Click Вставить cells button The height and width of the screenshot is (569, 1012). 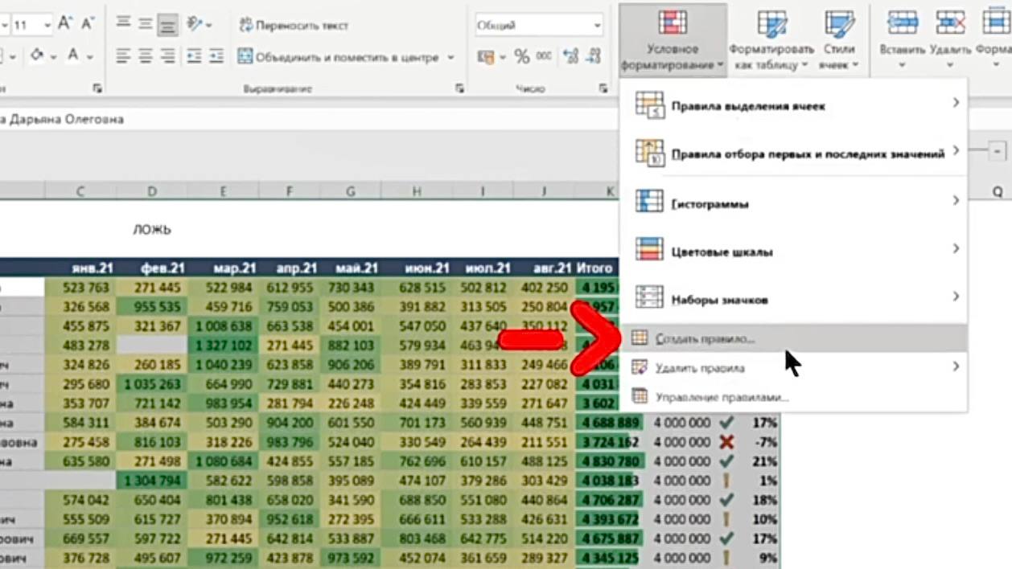click(902, 39)
